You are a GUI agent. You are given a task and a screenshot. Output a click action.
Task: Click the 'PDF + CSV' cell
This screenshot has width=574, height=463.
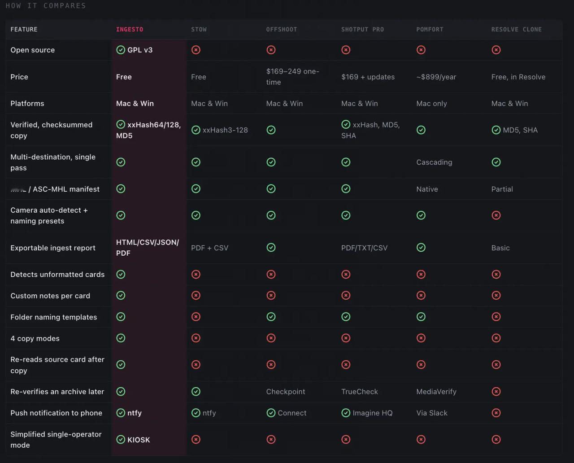pos(210,248)
